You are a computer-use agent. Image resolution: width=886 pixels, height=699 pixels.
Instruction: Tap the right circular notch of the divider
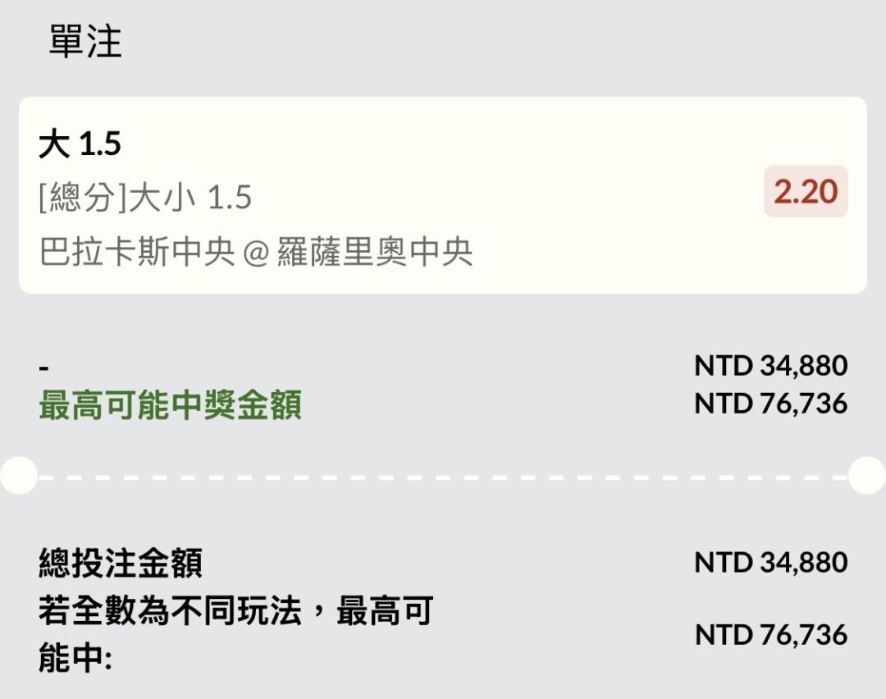point(867,475)
